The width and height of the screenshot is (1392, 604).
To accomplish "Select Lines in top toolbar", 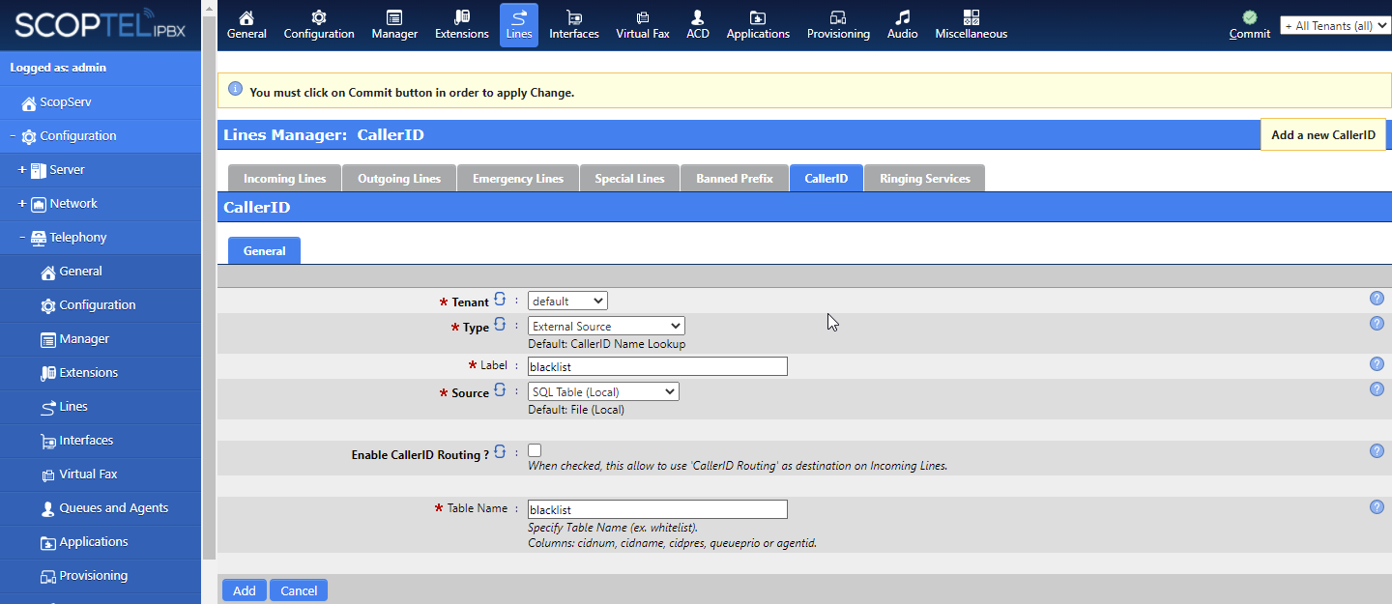I will (519, 25).
